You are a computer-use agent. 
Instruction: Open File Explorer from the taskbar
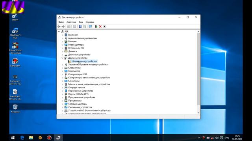click(x=31, y=137)
